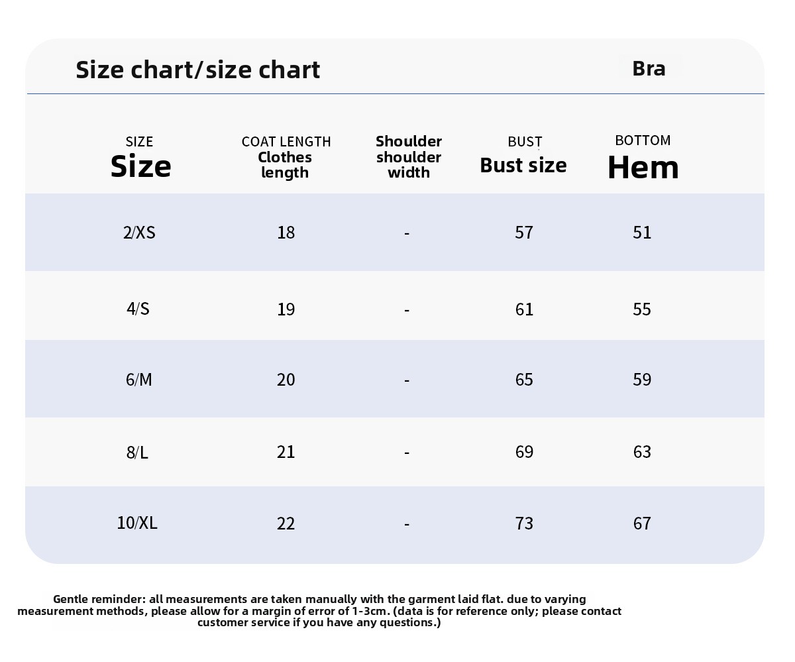
Task: Click the Size column header
Action: 140,158
